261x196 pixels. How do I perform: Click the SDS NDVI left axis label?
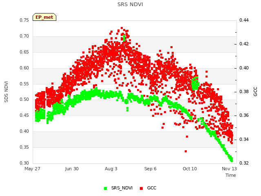coord(6,91)
